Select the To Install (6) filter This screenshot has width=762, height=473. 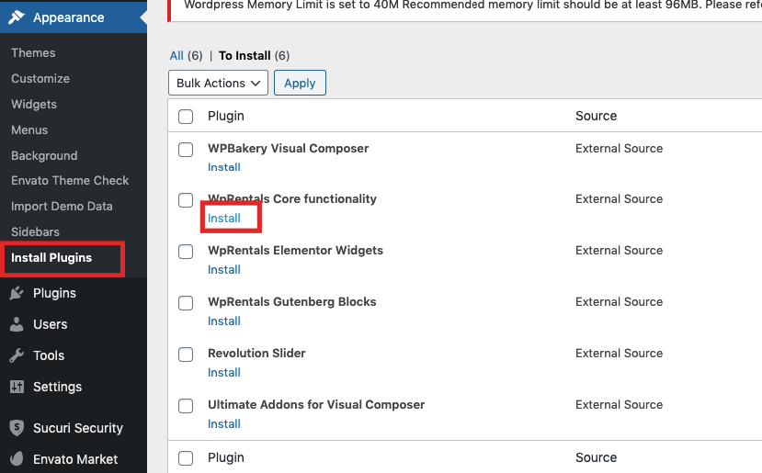[255, 55]
